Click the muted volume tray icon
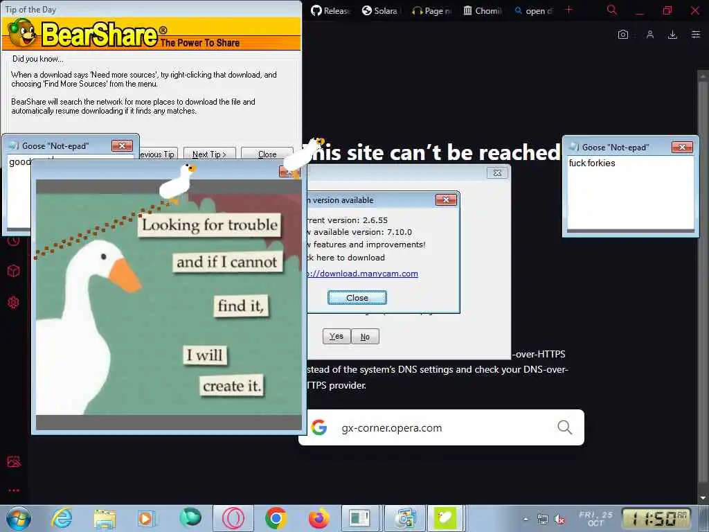The height and width of the screenshot is (532, 709). (559, 520)
